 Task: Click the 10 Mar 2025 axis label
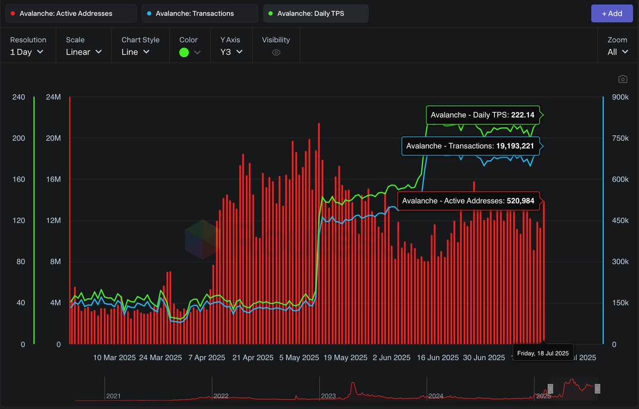click(x=115, y=358)
